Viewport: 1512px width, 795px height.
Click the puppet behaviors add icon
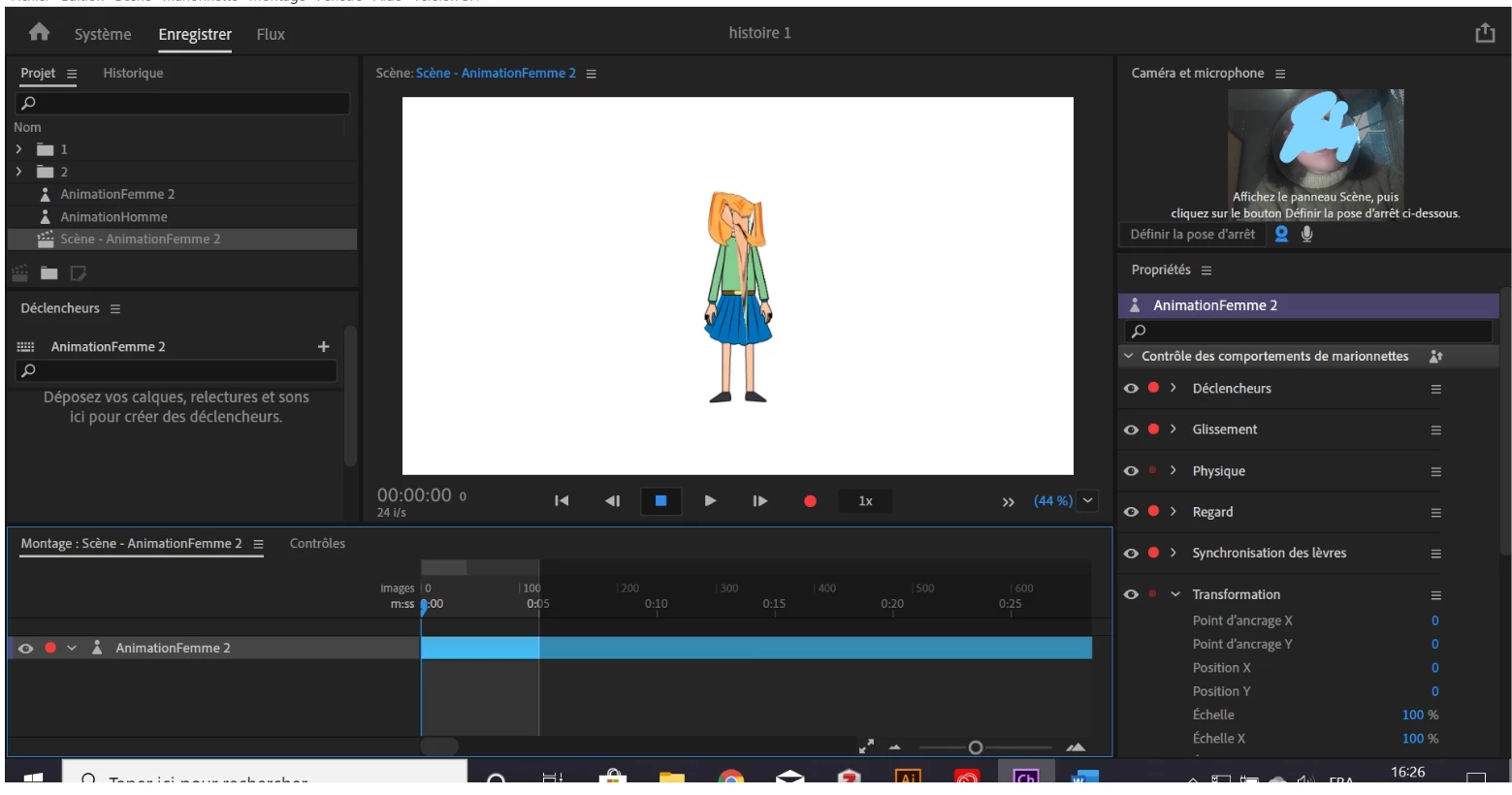point(1435,357)
